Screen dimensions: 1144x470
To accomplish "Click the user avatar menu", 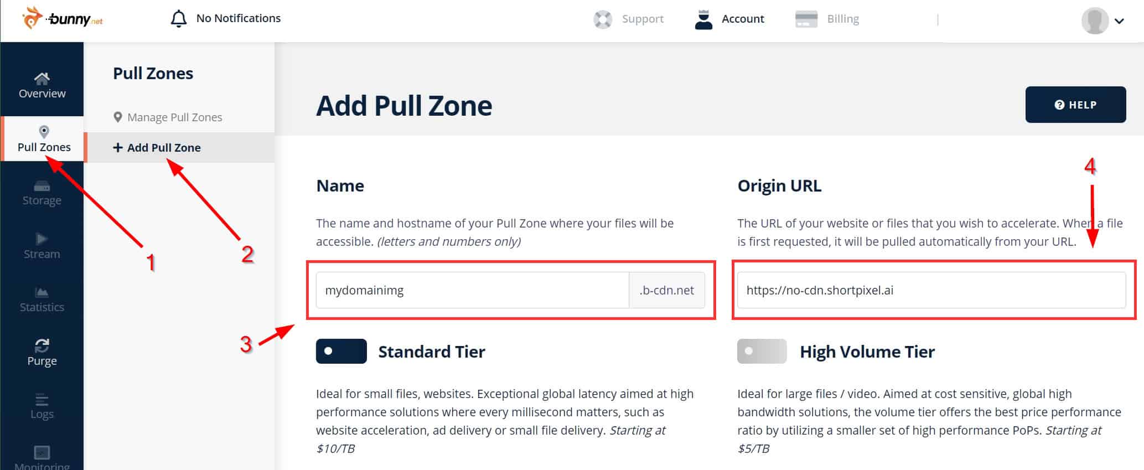I will 1095,21.
